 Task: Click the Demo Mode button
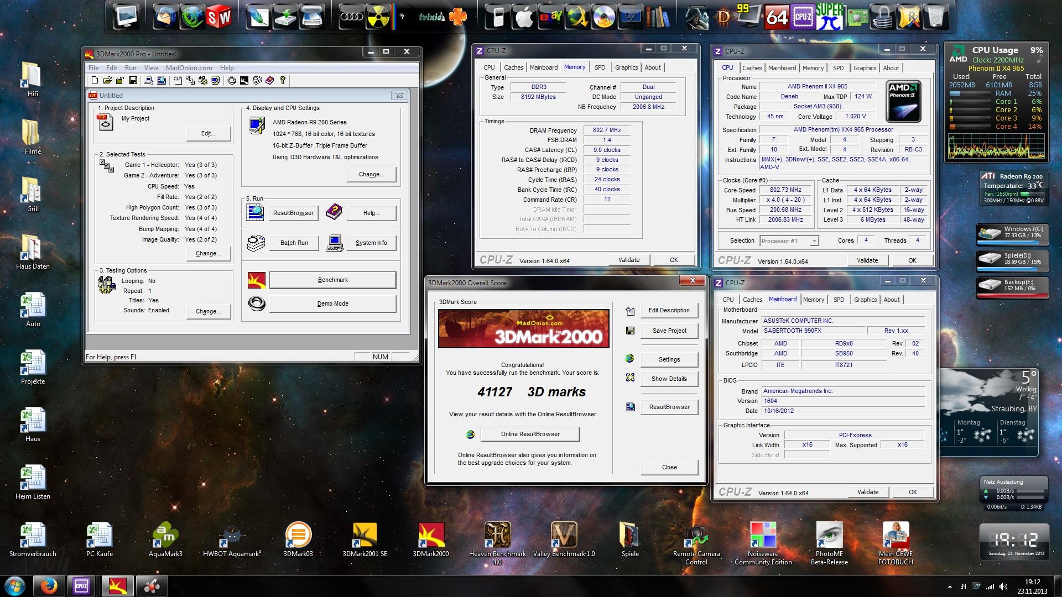pyautogui.click(x=332, y=303)
